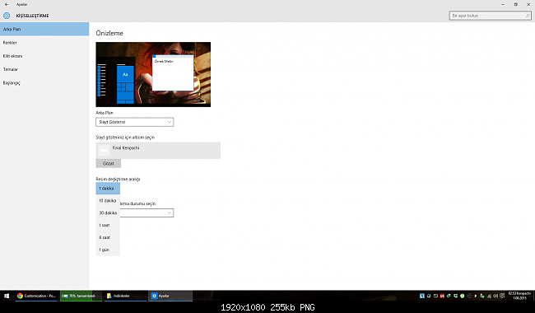Choose the 1 gün interval option
The height and width of the screenshot is (313, 535).
tap(108, 250)
